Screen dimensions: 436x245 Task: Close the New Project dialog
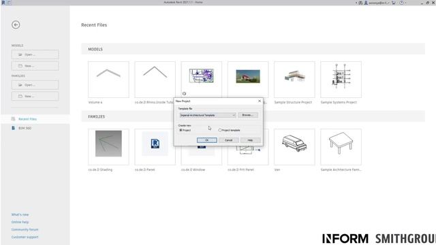[260, 101]
